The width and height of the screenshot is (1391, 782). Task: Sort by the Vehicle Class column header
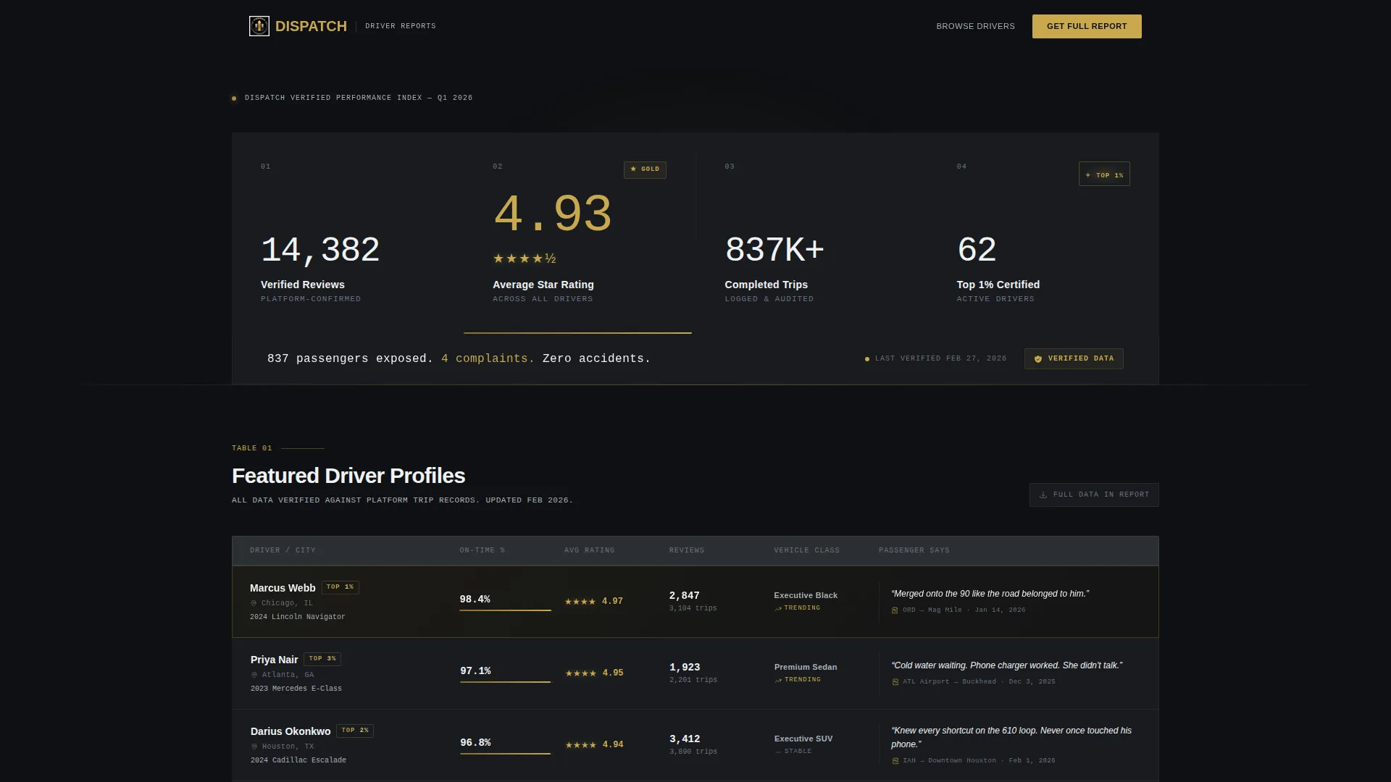click(x=806, y=550)
